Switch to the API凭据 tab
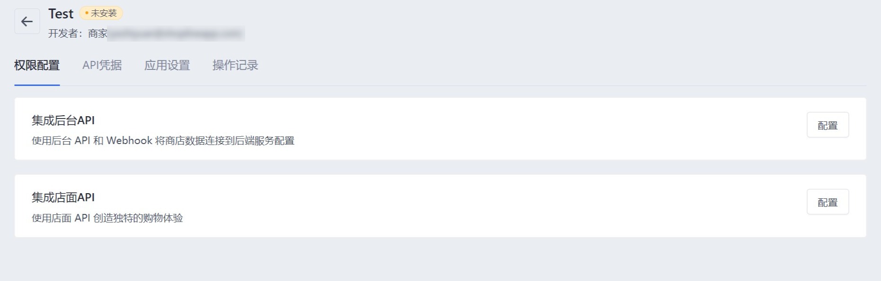 click(102, 66)
